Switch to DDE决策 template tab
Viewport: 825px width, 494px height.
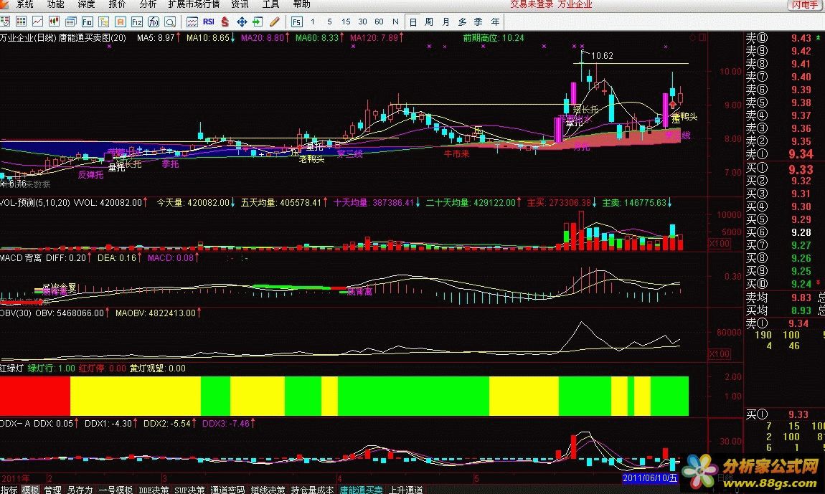tap(154, 490)
